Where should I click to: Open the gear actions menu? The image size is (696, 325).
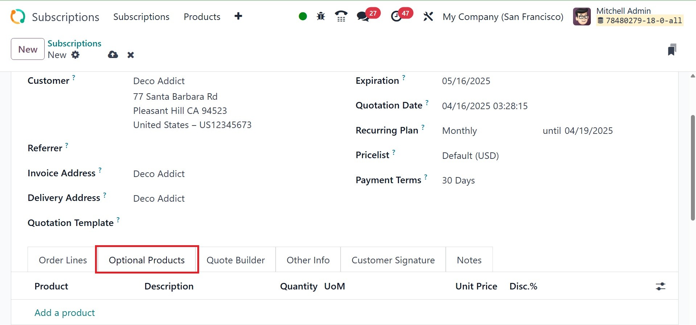coord(75,55)
